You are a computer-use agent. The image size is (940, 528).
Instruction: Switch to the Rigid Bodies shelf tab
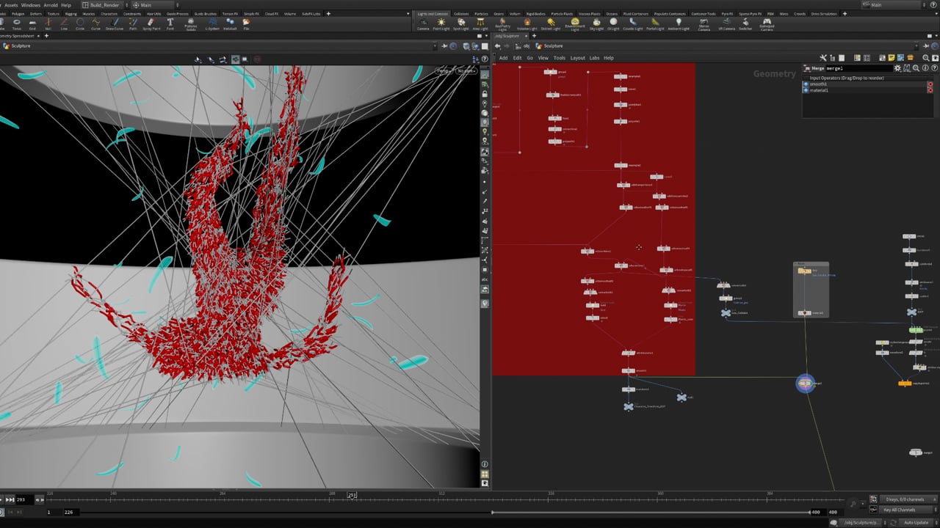click(x=538, y=14)
